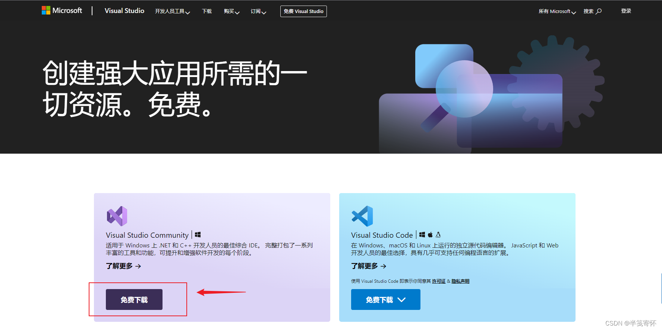Expand 免费下载 dropdown for Visual Studio Code

386,299
